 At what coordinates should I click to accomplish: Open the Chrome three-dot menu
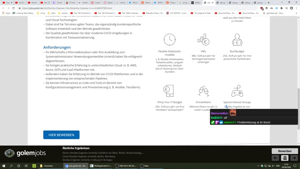pos(296,8)
